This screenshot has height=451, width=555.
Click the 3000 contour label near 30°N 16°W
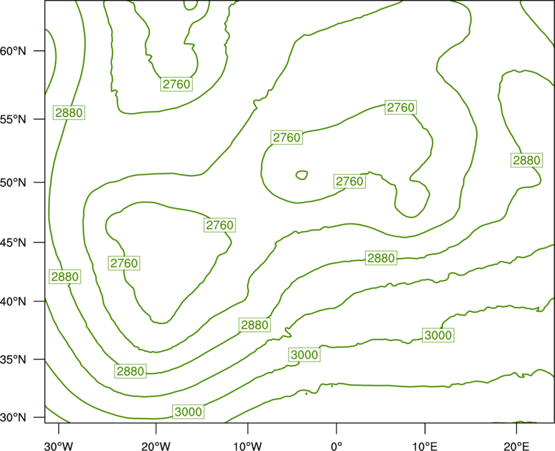pyautogui.click(x=188, y=411)
